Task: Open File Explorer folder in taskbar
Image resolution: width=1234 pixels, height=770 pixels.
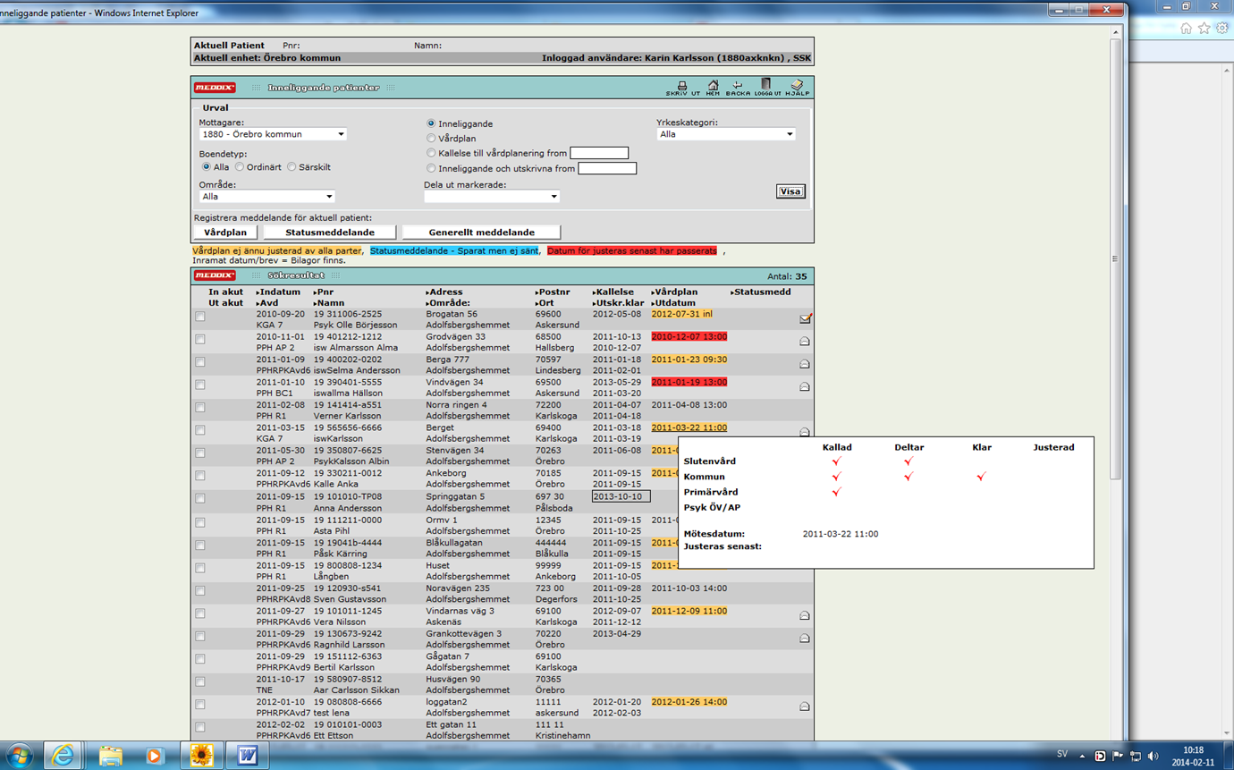Action: pos(111,756)
